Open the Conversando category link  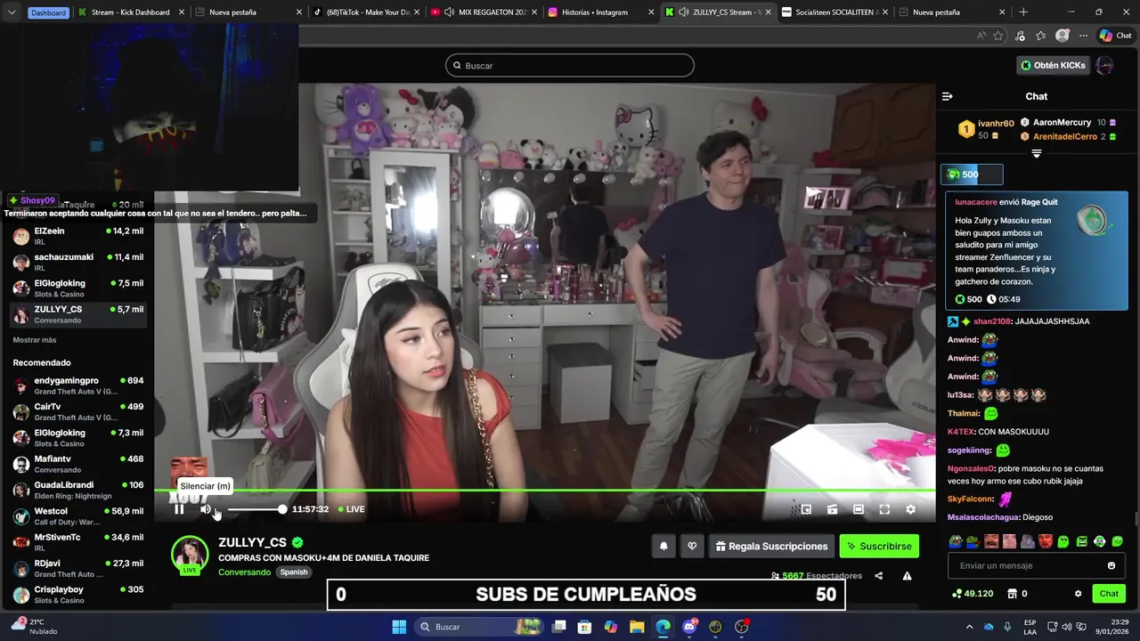point(244,572)
